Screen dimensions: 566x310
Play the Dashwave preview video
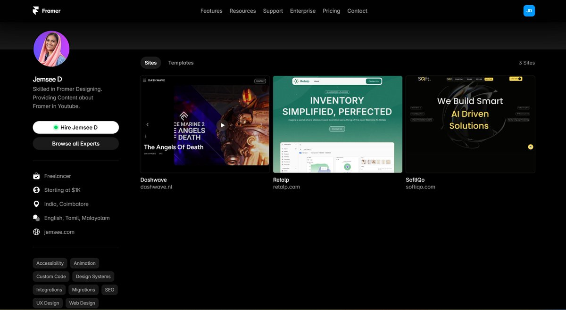222,125
